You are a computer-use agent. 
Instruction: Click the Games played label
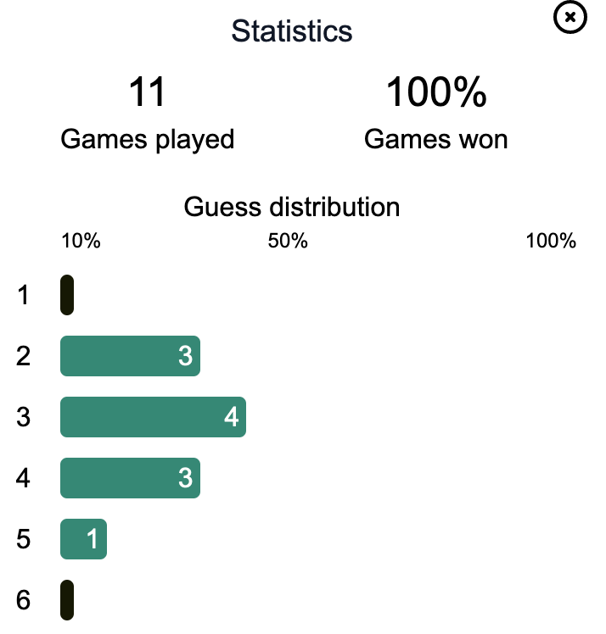tap(148, 140)
